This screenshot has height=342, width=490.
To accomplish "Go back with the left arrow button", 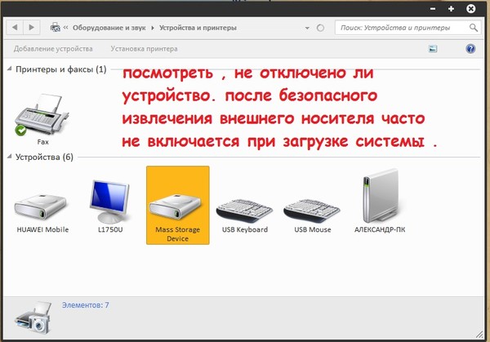I will coord(15,28).
